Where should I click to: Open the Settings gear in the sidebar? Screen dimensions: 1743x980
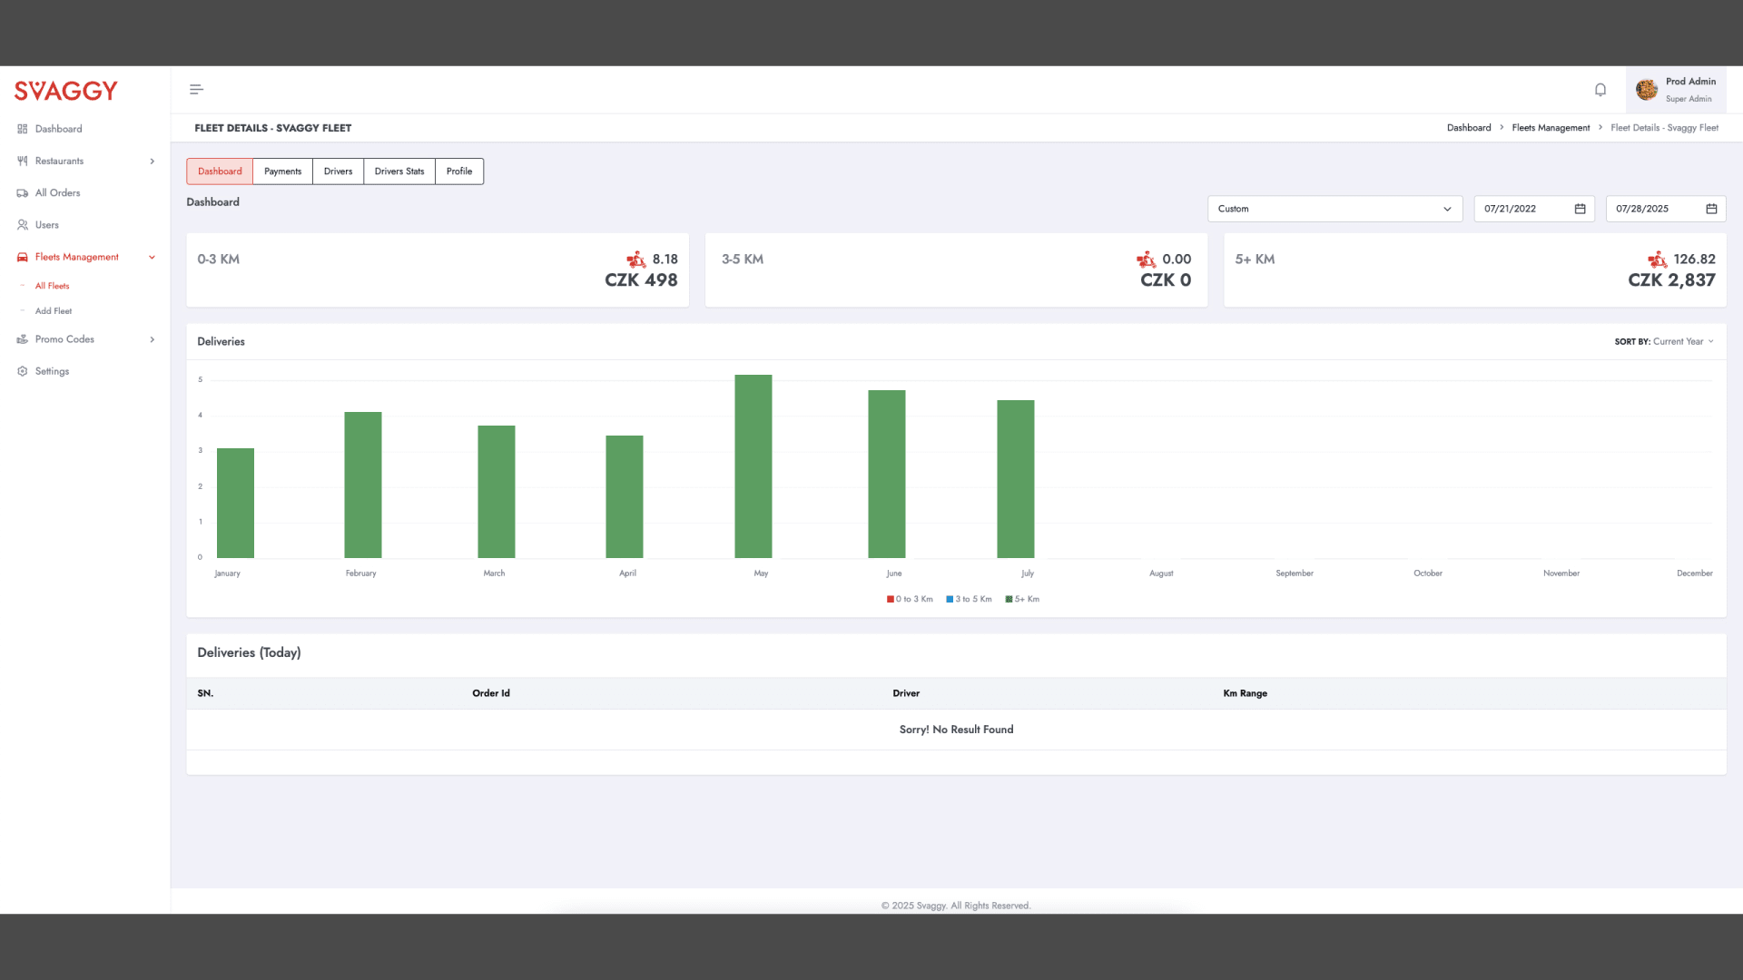coord(23,370)
